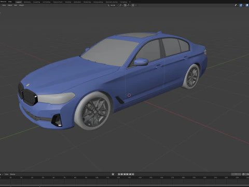Add a new workspace with plus button

pos(130,2)
